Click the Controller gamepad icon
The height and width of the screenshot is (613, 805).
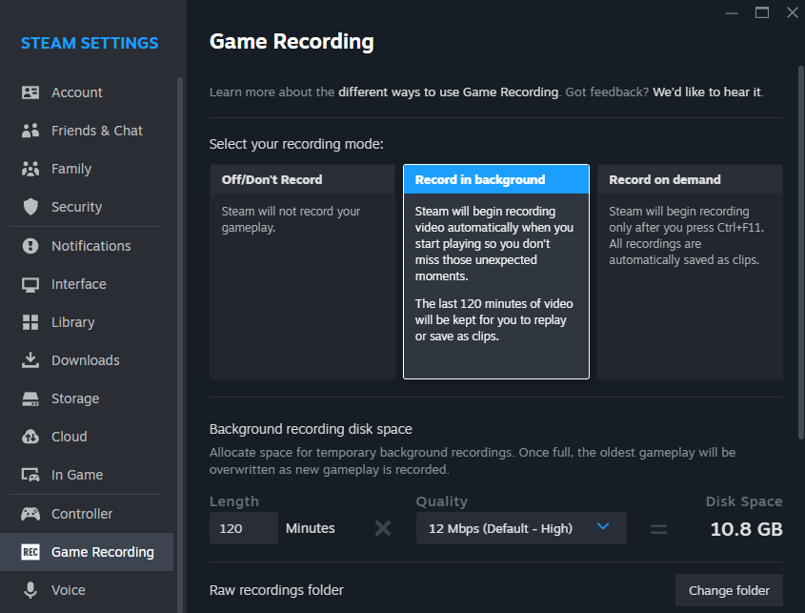[x=30, y=514]
